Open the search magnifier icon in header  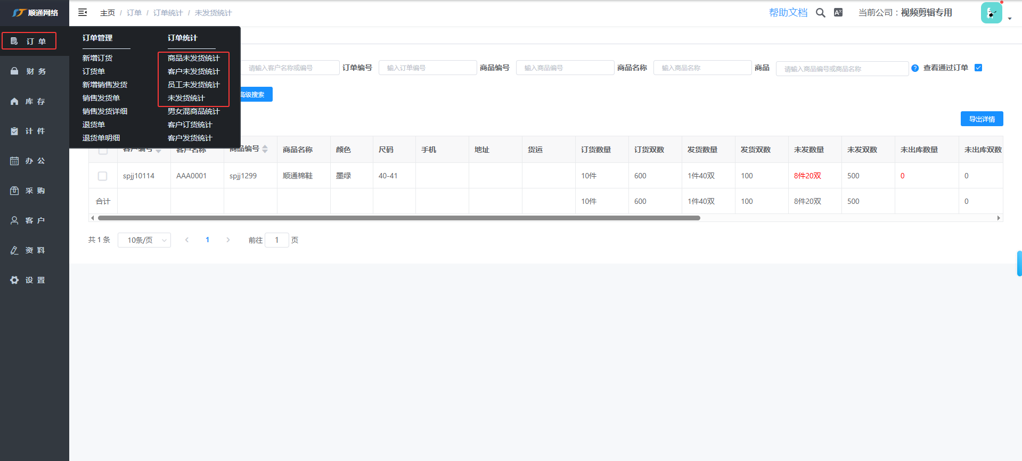click(x=821, y=13)
